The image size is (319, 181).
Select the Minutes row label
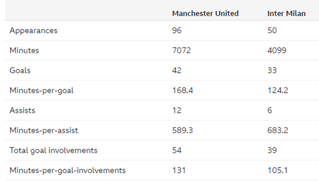[x=24, y=51]
